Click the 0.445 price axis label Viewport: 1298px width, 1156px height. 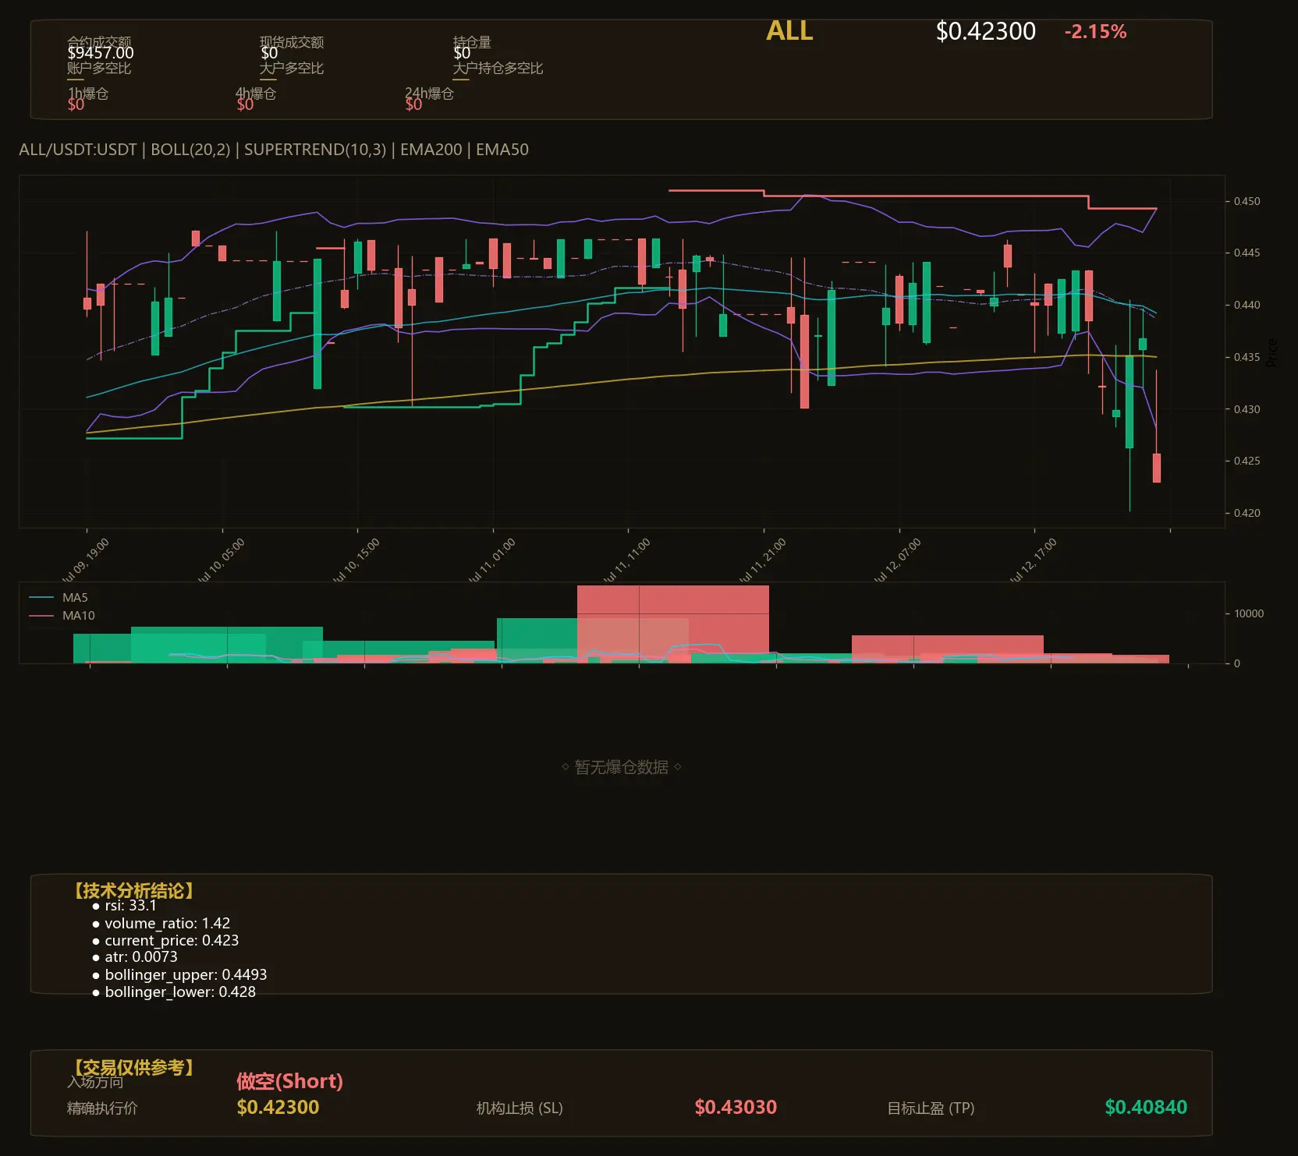click(1247, 253)
